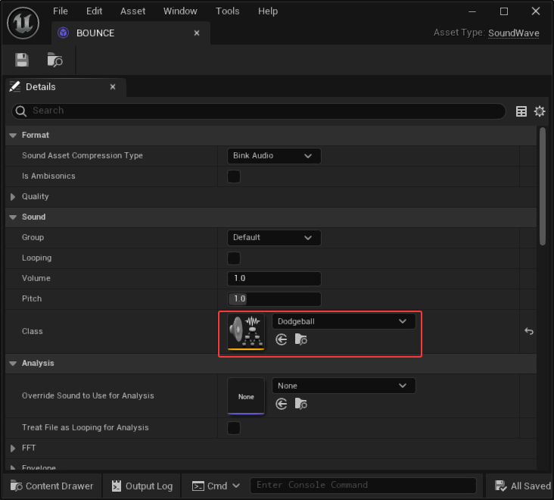Viewport: 554px width, 500px height.
Task: Toggle the Is Ambisonics checkbox
Action: 234,177
